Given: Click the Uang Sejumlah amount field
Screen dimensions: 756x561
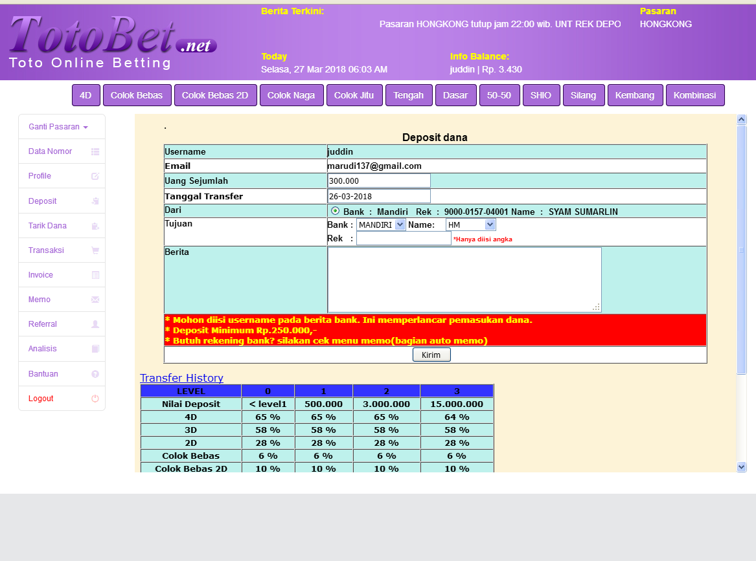Looking at the screenshot, I should pyautogui.click(x=379, y=181).
